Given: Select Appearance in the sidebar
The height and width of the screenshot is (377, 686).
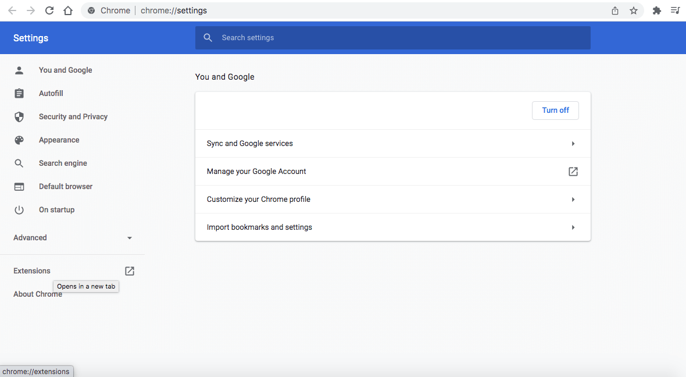Looking at the screenshot, I should click(59, 140).
